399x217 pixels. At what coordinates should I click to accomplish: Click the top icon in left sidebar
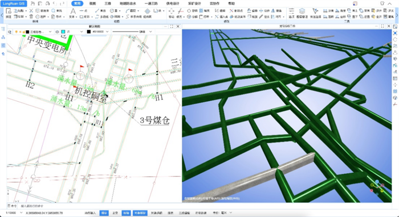[x=3, y=29]
